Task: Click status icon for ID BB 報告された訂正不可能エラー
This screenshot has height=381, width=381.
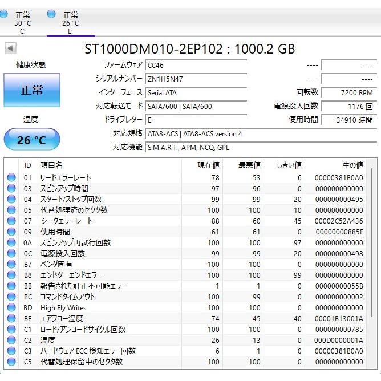Action: tap(11, 286)
